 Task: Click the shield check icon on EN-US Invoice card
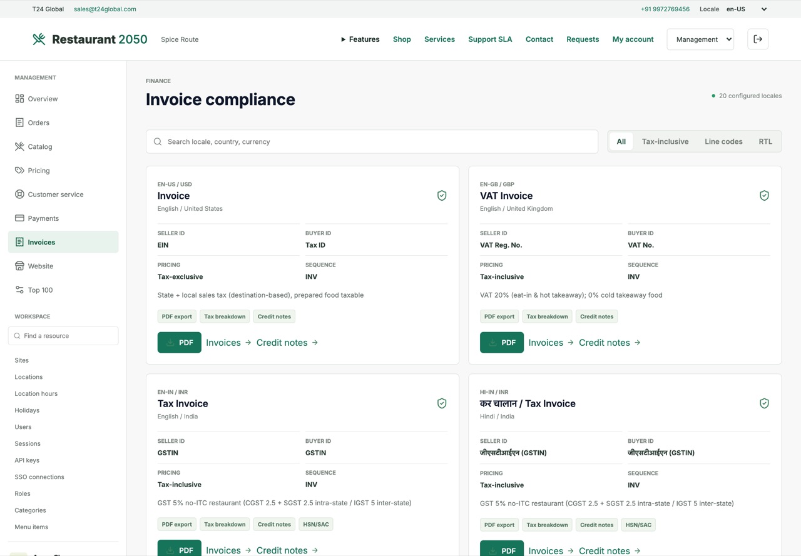coord(442,196)
